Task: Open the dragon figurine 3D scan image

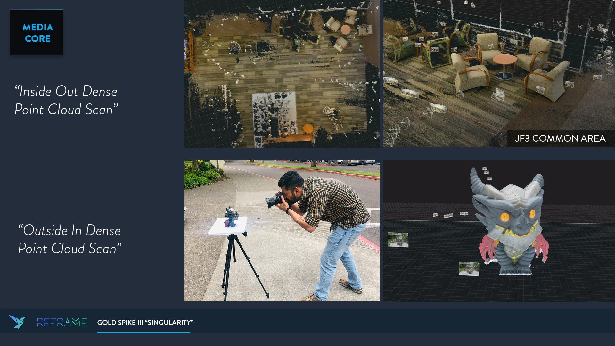Action: 499,231
